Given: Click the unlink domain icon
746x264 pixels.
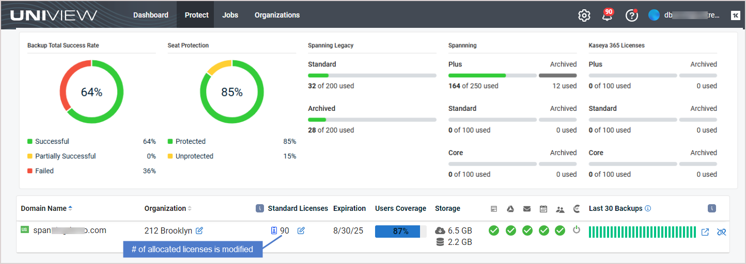Looking at the screenshot, I should pos(722,232).
